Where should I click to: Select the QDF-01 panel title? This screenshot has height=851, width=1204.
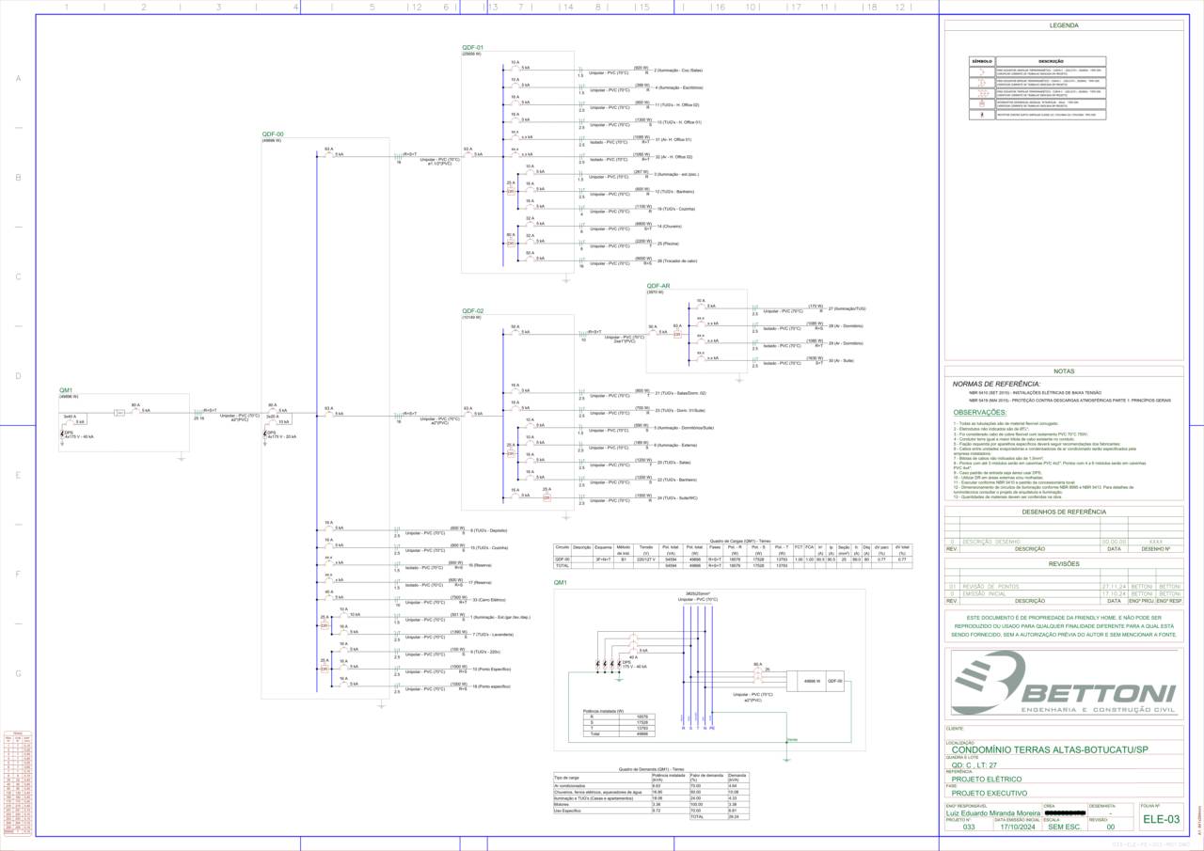coord(472,47)
